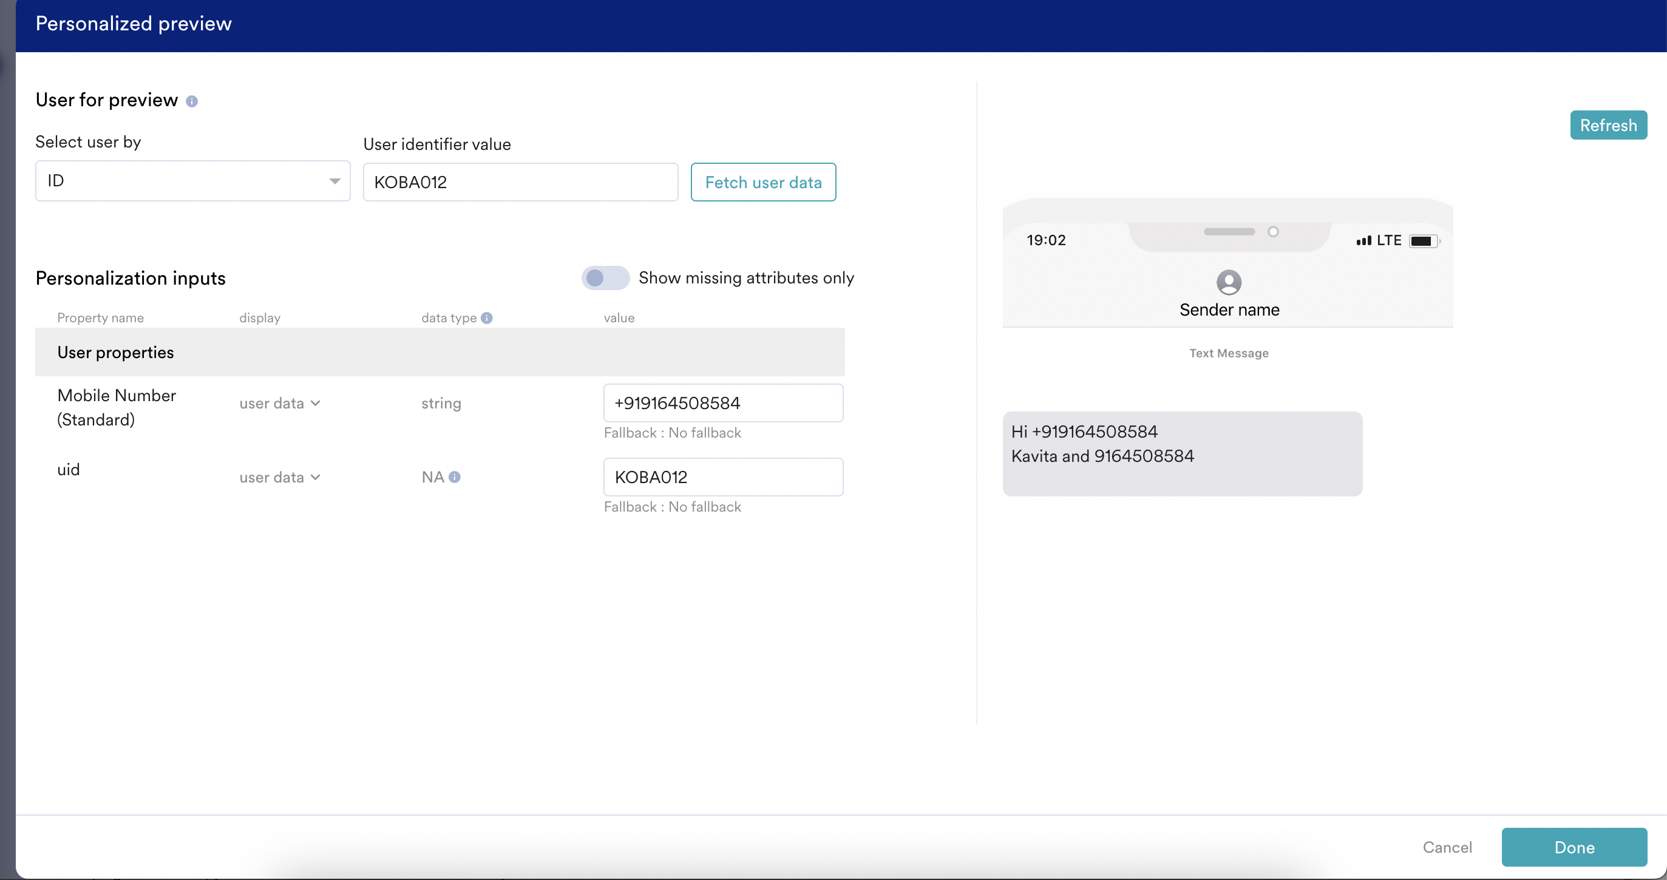1667x880 pixels.
Task: Click info icon next to User for preview
Action: pyautogui.click(x=192, y=101)
